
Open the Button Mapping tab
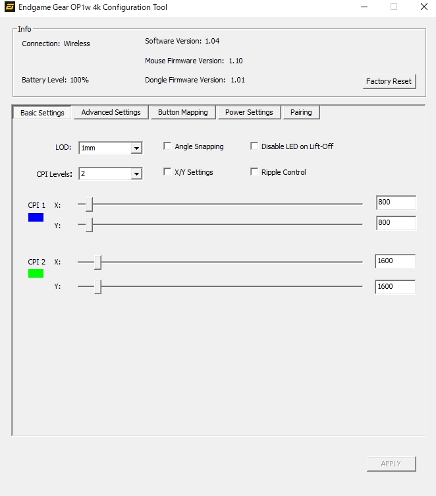point(182,112)
